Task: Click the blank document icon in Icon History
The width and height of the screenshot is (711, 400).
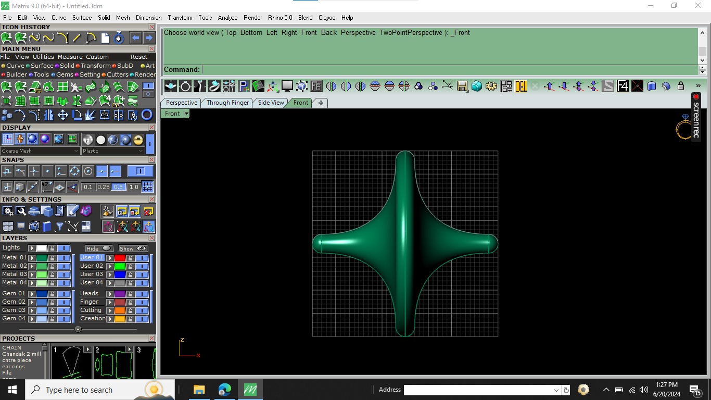Action: [105, 38]
